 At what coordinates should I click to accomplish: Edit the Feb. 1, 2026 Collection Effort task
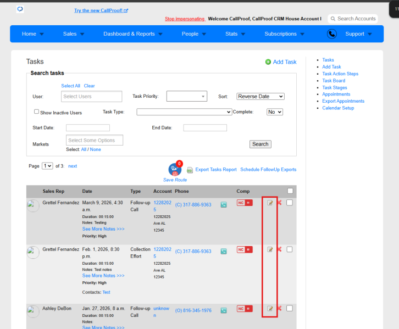[x=270, y=249]
